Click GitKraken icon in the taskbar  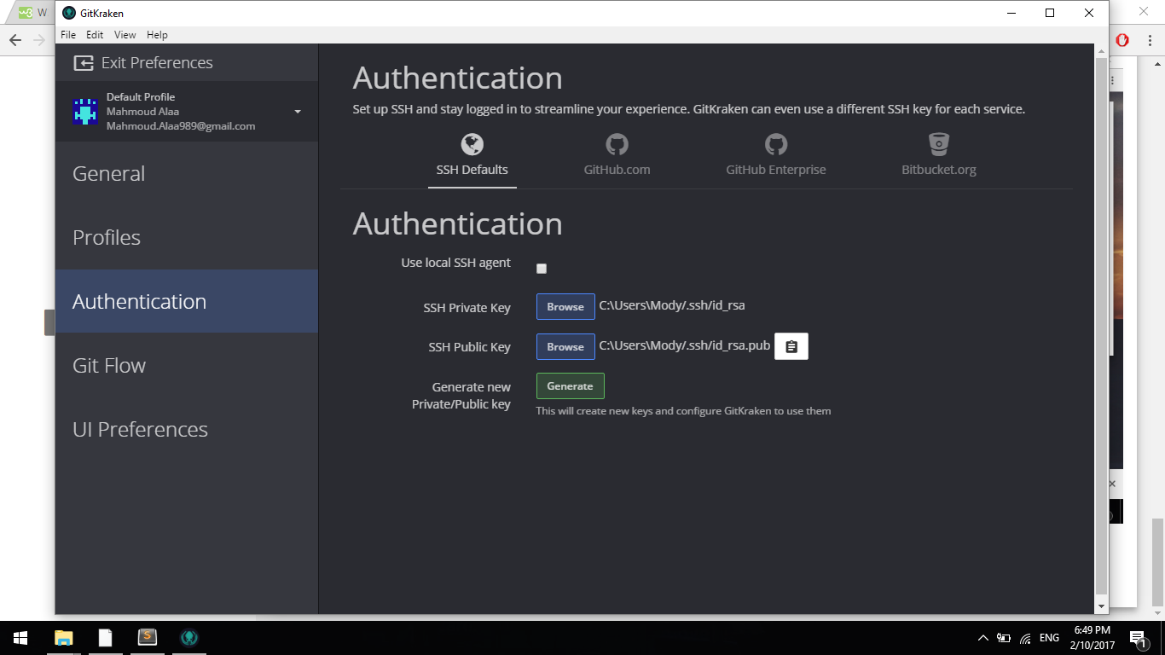(189, 638)
